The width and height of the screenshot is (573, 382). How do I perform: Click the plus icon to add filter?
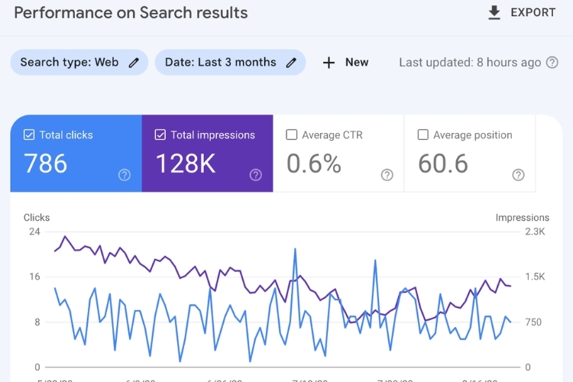[329, 63]
